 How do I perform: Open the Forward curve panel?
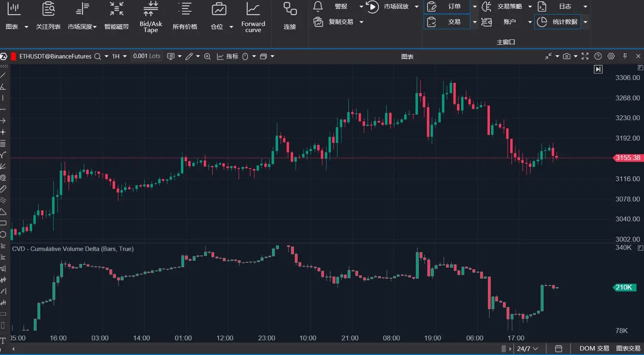(253, 16)
